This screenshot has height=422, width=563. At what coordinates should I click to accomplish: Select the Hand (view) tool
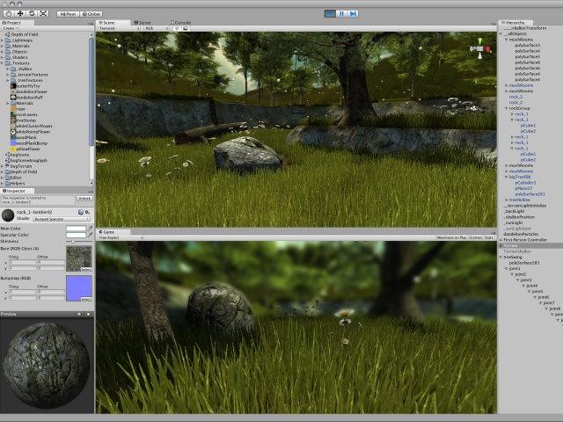pos(9,14)
